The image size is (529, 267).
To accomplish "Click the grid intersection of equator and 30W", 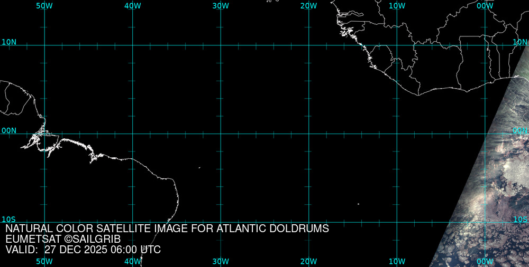I will pyautogui.click(x=221, y=133).
